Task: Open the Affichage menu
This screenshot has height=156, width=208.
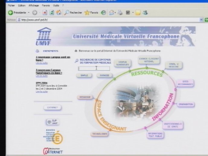Action: tap(34, 5)
